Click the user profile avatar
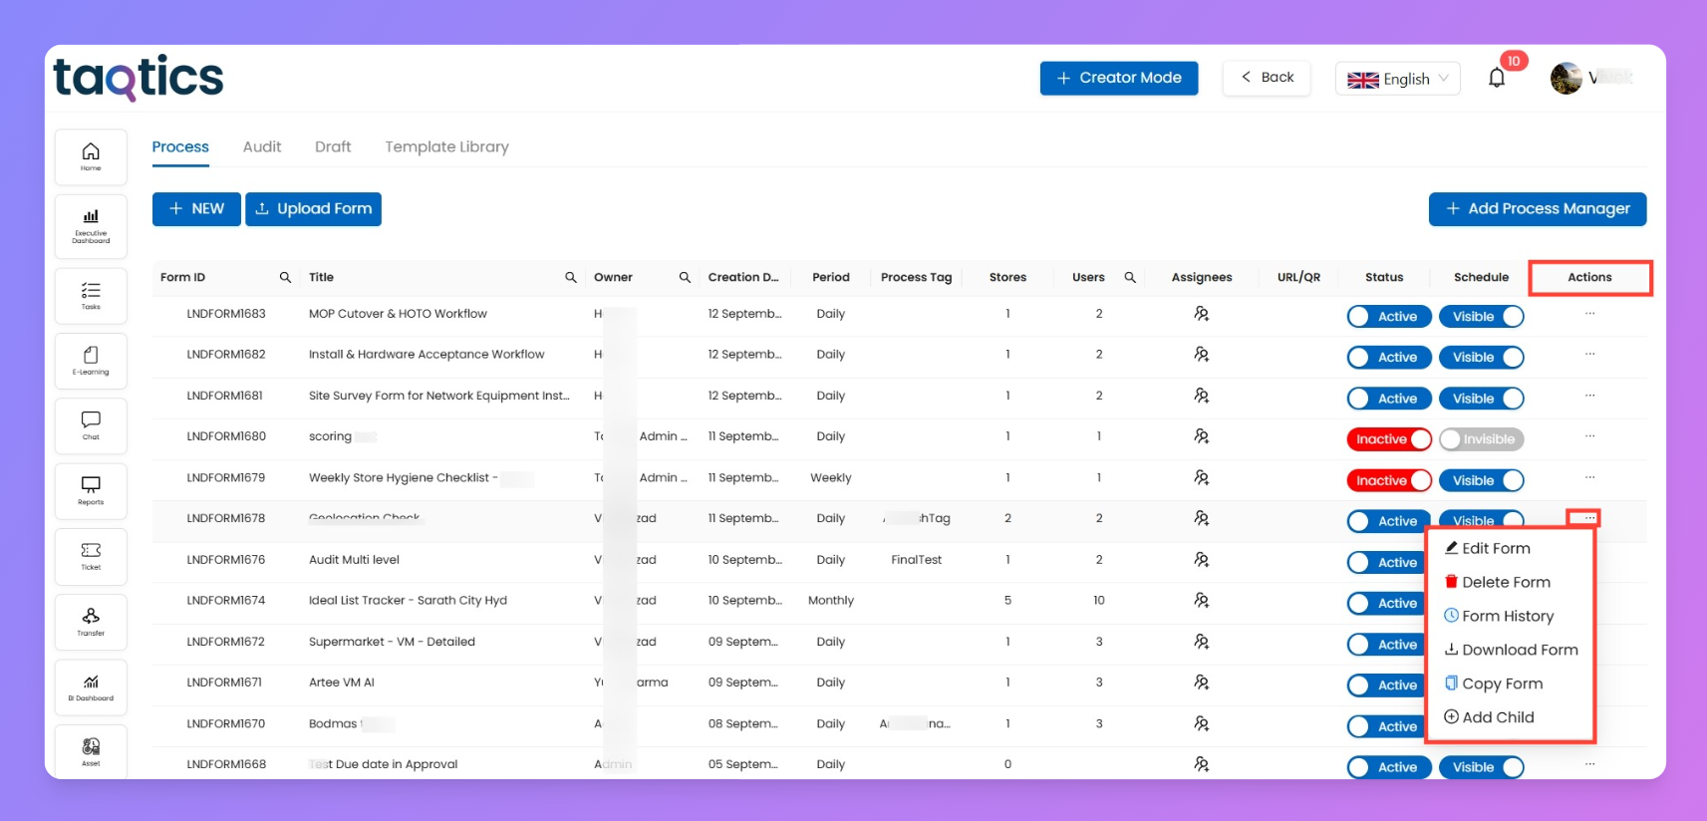The height and width of the screenshot is (821, 1707). (x=1565, y=78)
